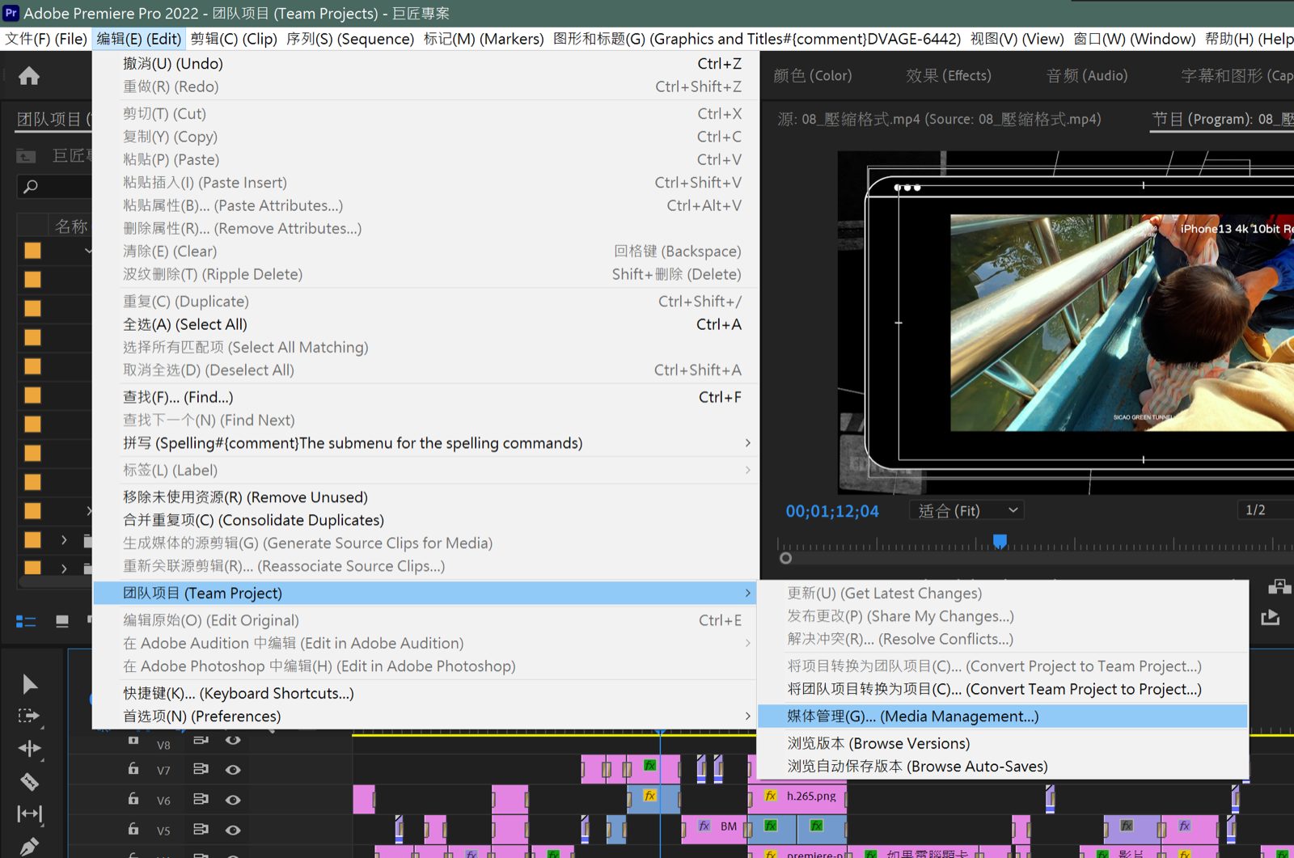The height and width of the screenshot is (858, 1294).
Task: Click the Export Frame icon in Program monitor
Action: pos(1271,617)
